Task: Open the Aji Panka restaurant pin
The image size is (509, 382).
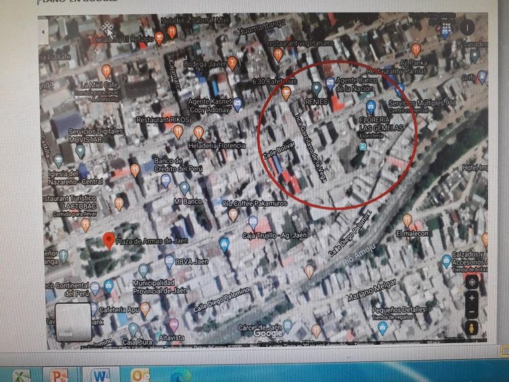Action: (x=416, y=50)
